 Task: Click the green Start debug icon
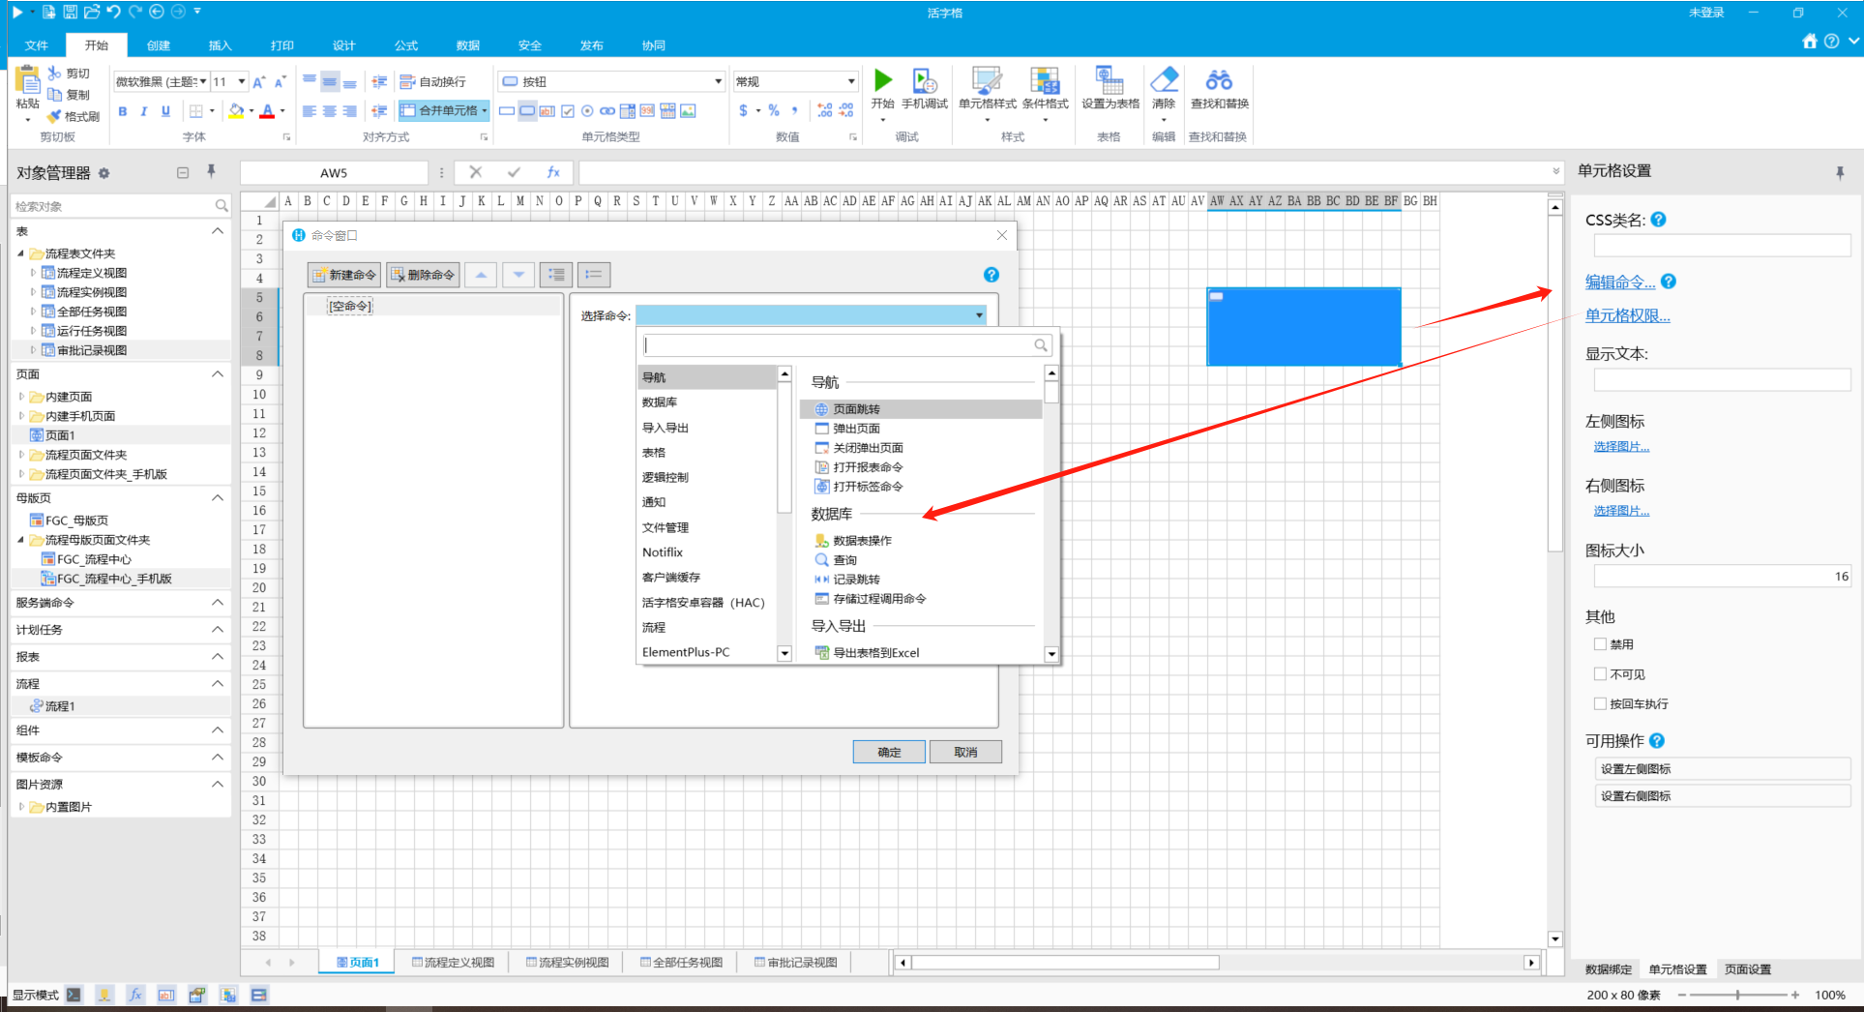882,80
